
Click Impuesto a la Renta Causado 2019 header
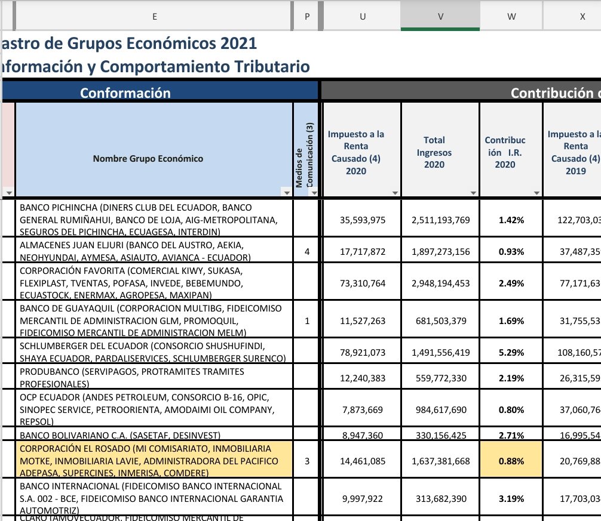click(573, 150)
